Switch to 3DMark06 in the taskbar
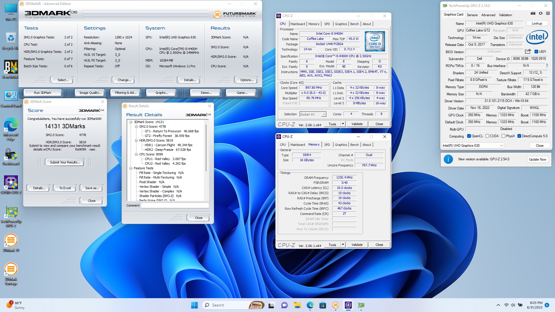The width and height of the screenshot is (555, 312). (x=335, y=305)
